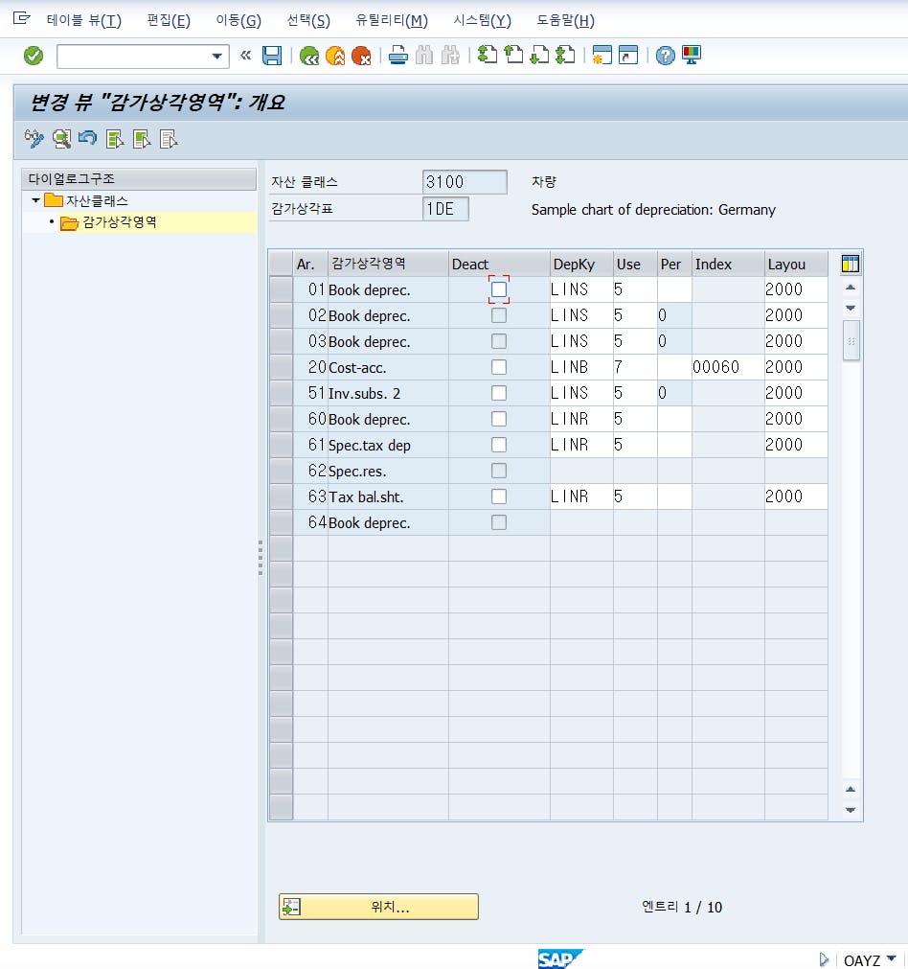This screenshot has height=969, width=908.
Task: Click the 위치... position button
Action: coord(378,907)
